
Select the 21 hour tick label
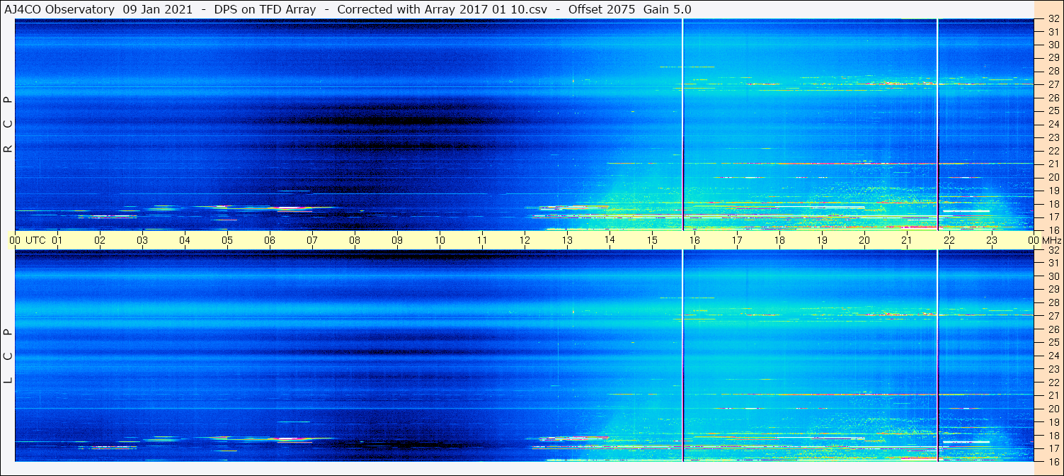click(x=907, y=241)
